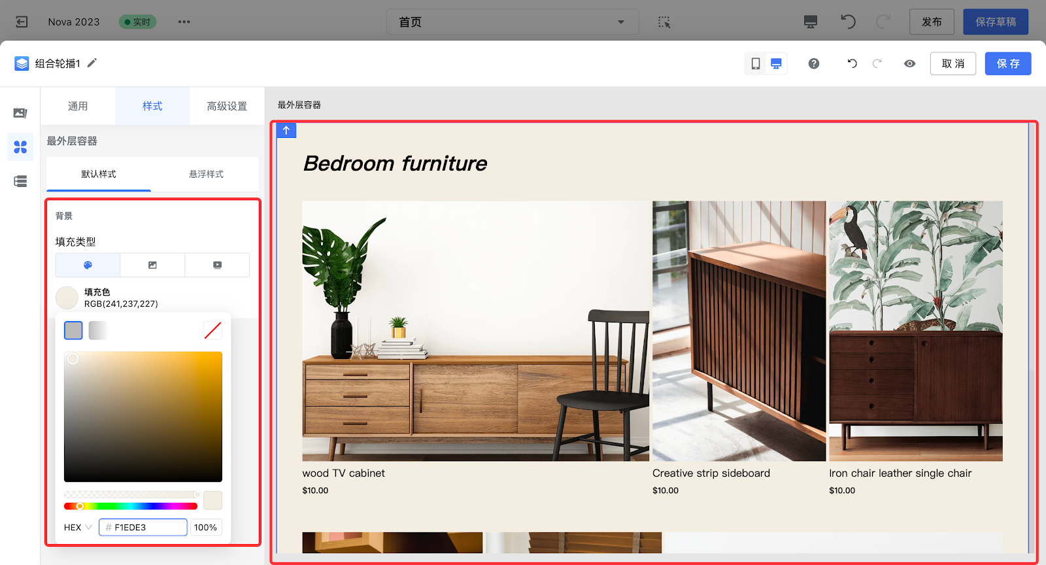Select the video fill type icon
The image size is (1046, 565).
click(217, 265)
